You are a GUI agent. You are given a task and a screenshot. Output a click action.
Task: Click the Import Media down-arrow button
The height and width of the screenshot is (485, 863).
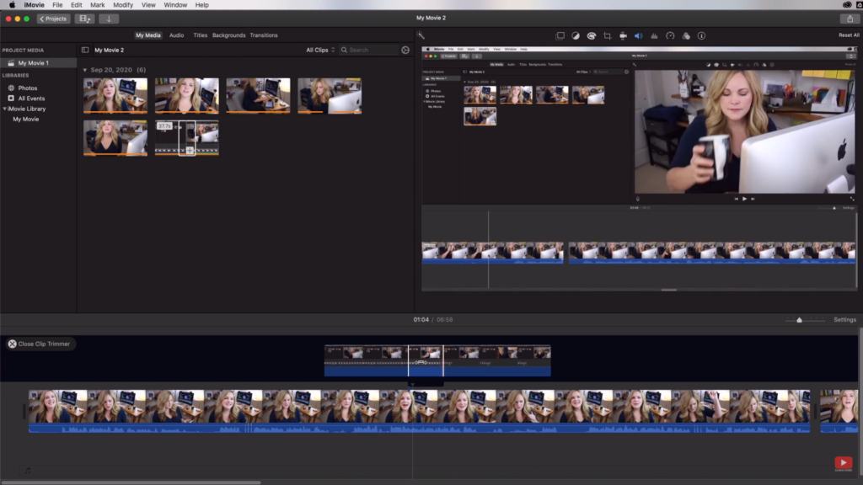point(109,19)
